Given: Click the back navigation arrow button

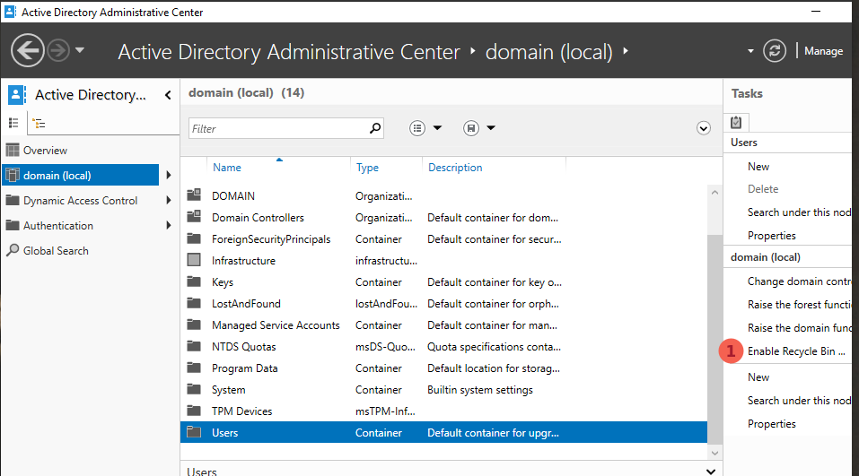Looking at the screenshot, I should point(28,50).
